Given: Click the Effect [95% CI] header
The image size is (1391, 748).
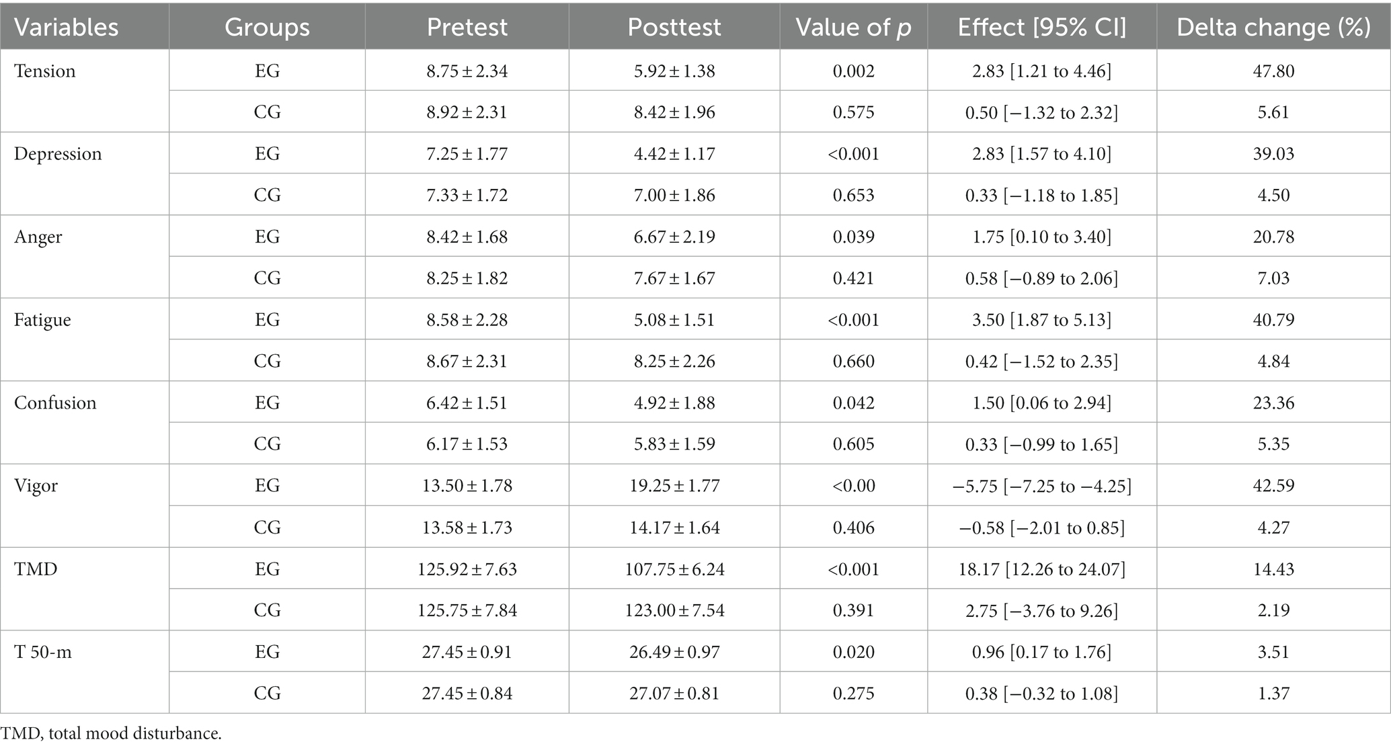Looking at the screenshot, I should pos(1041,28).
